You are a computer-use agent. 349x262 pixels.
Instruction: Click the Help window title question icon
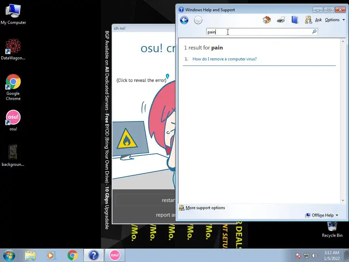pos(181,10)
